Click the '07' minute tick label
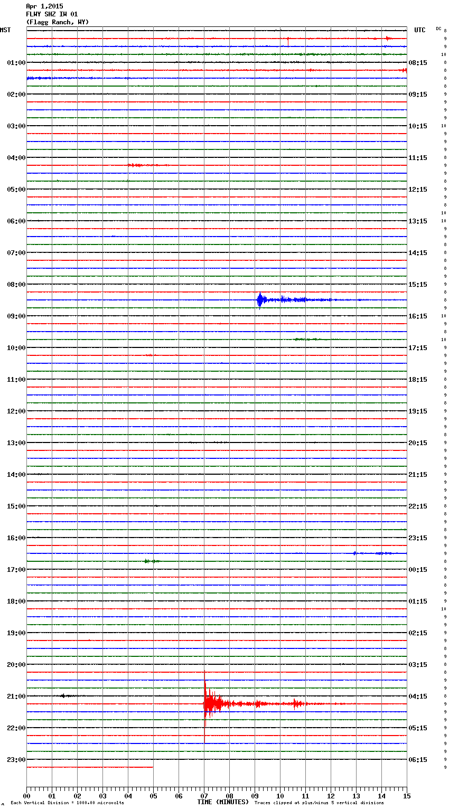449x810 pixels. coord(204,796)
